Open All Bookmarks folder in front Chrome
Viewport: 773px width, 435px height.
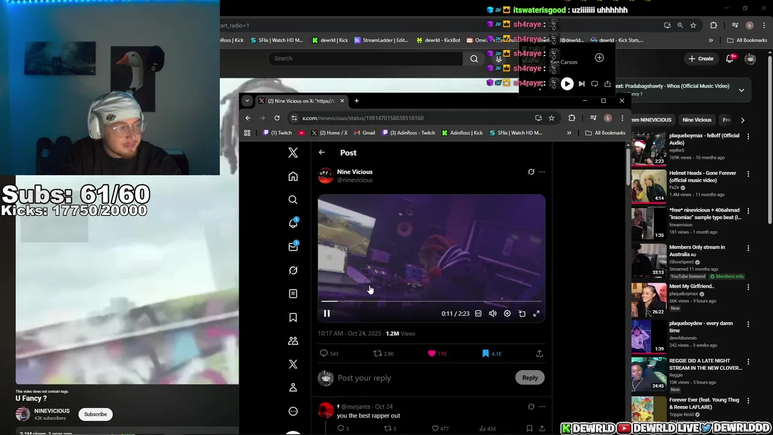(x=605, y=133)
